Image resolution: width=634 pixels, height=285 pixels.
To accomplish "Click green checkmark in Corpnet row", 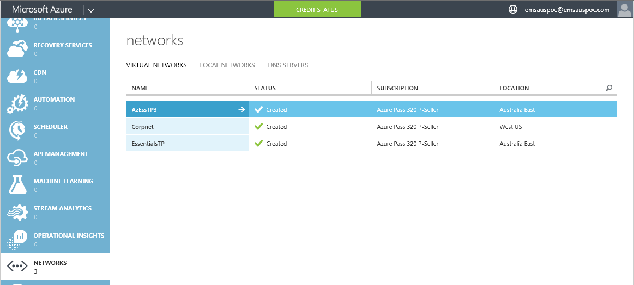I will (259, 126).
